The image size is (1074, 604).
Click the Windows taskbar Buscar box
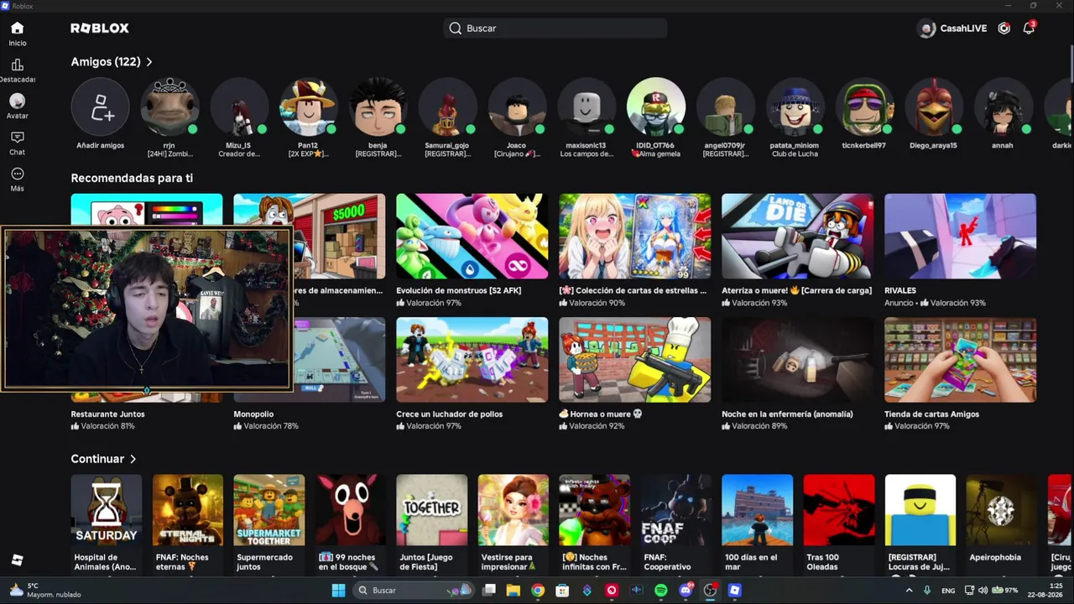pos(414,591)
